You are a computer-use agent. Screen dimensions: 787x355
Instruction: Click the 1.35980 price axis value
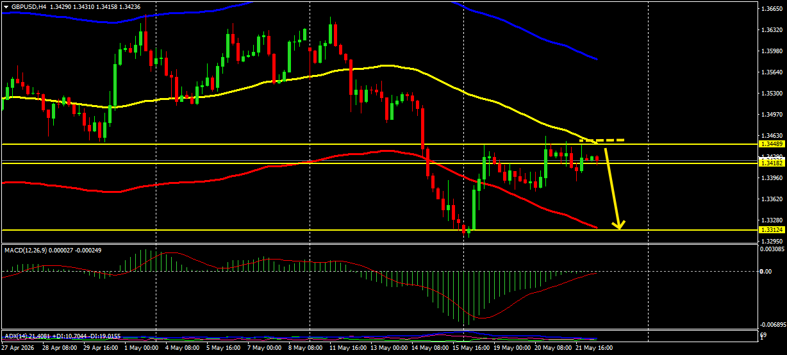tap(770, 51)
